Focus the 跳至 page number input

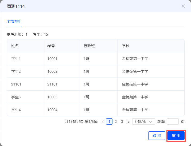(173, 122)
